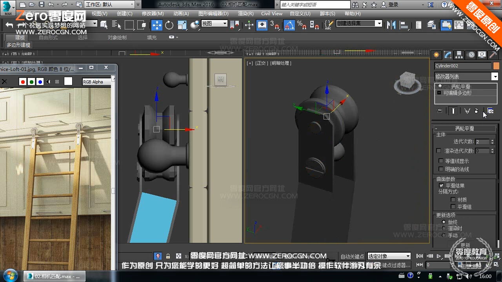The width and height of the screenshot is (502, 282).
Task: Toggle Spinner Snap button
Action: click(x=315, y=25)
